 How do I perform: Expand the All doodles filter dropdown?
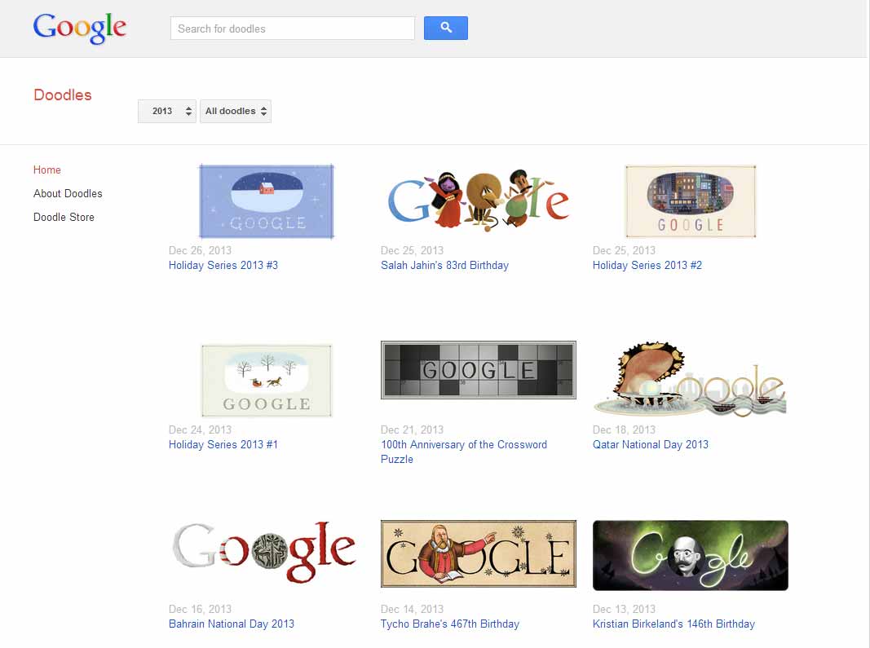[236, 111]
